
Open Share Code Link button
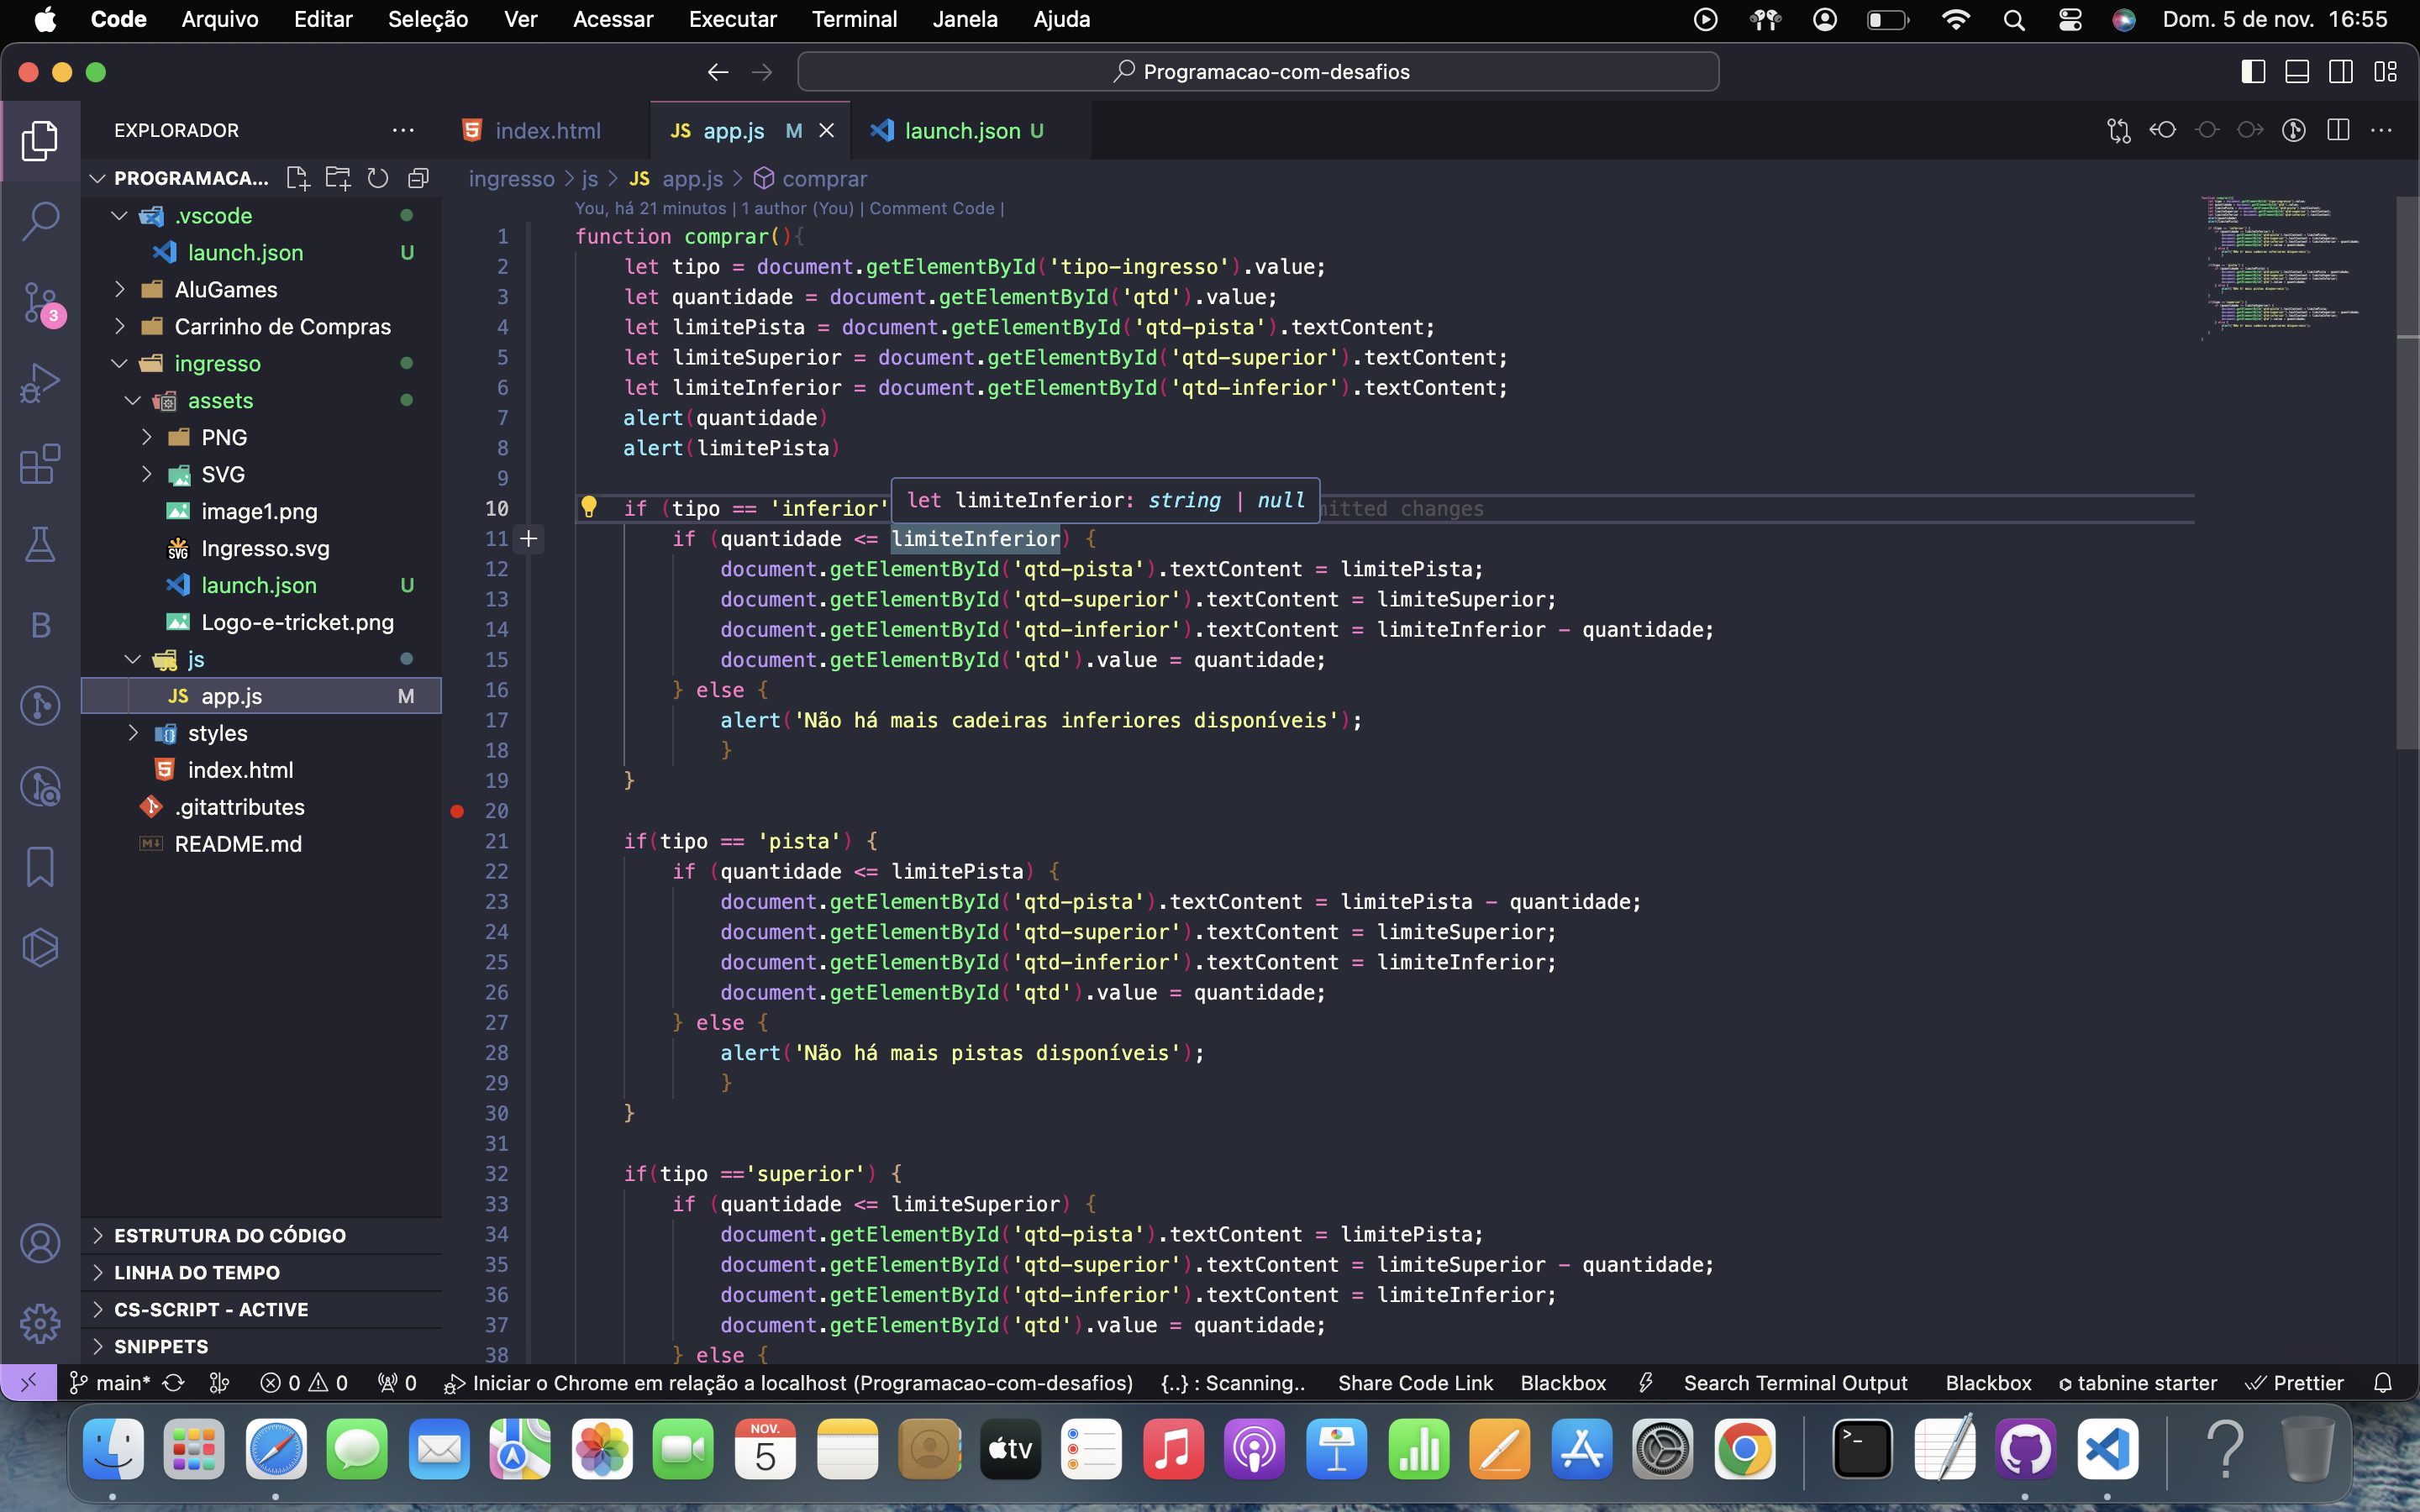point(1415,1383)
